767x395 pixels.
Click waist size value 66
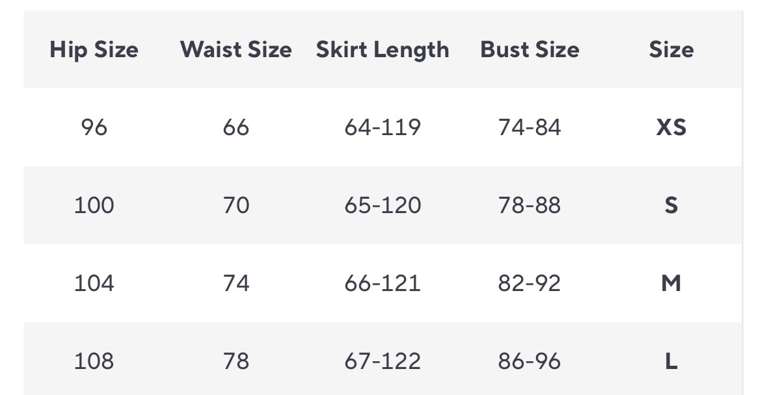point(235,127)
